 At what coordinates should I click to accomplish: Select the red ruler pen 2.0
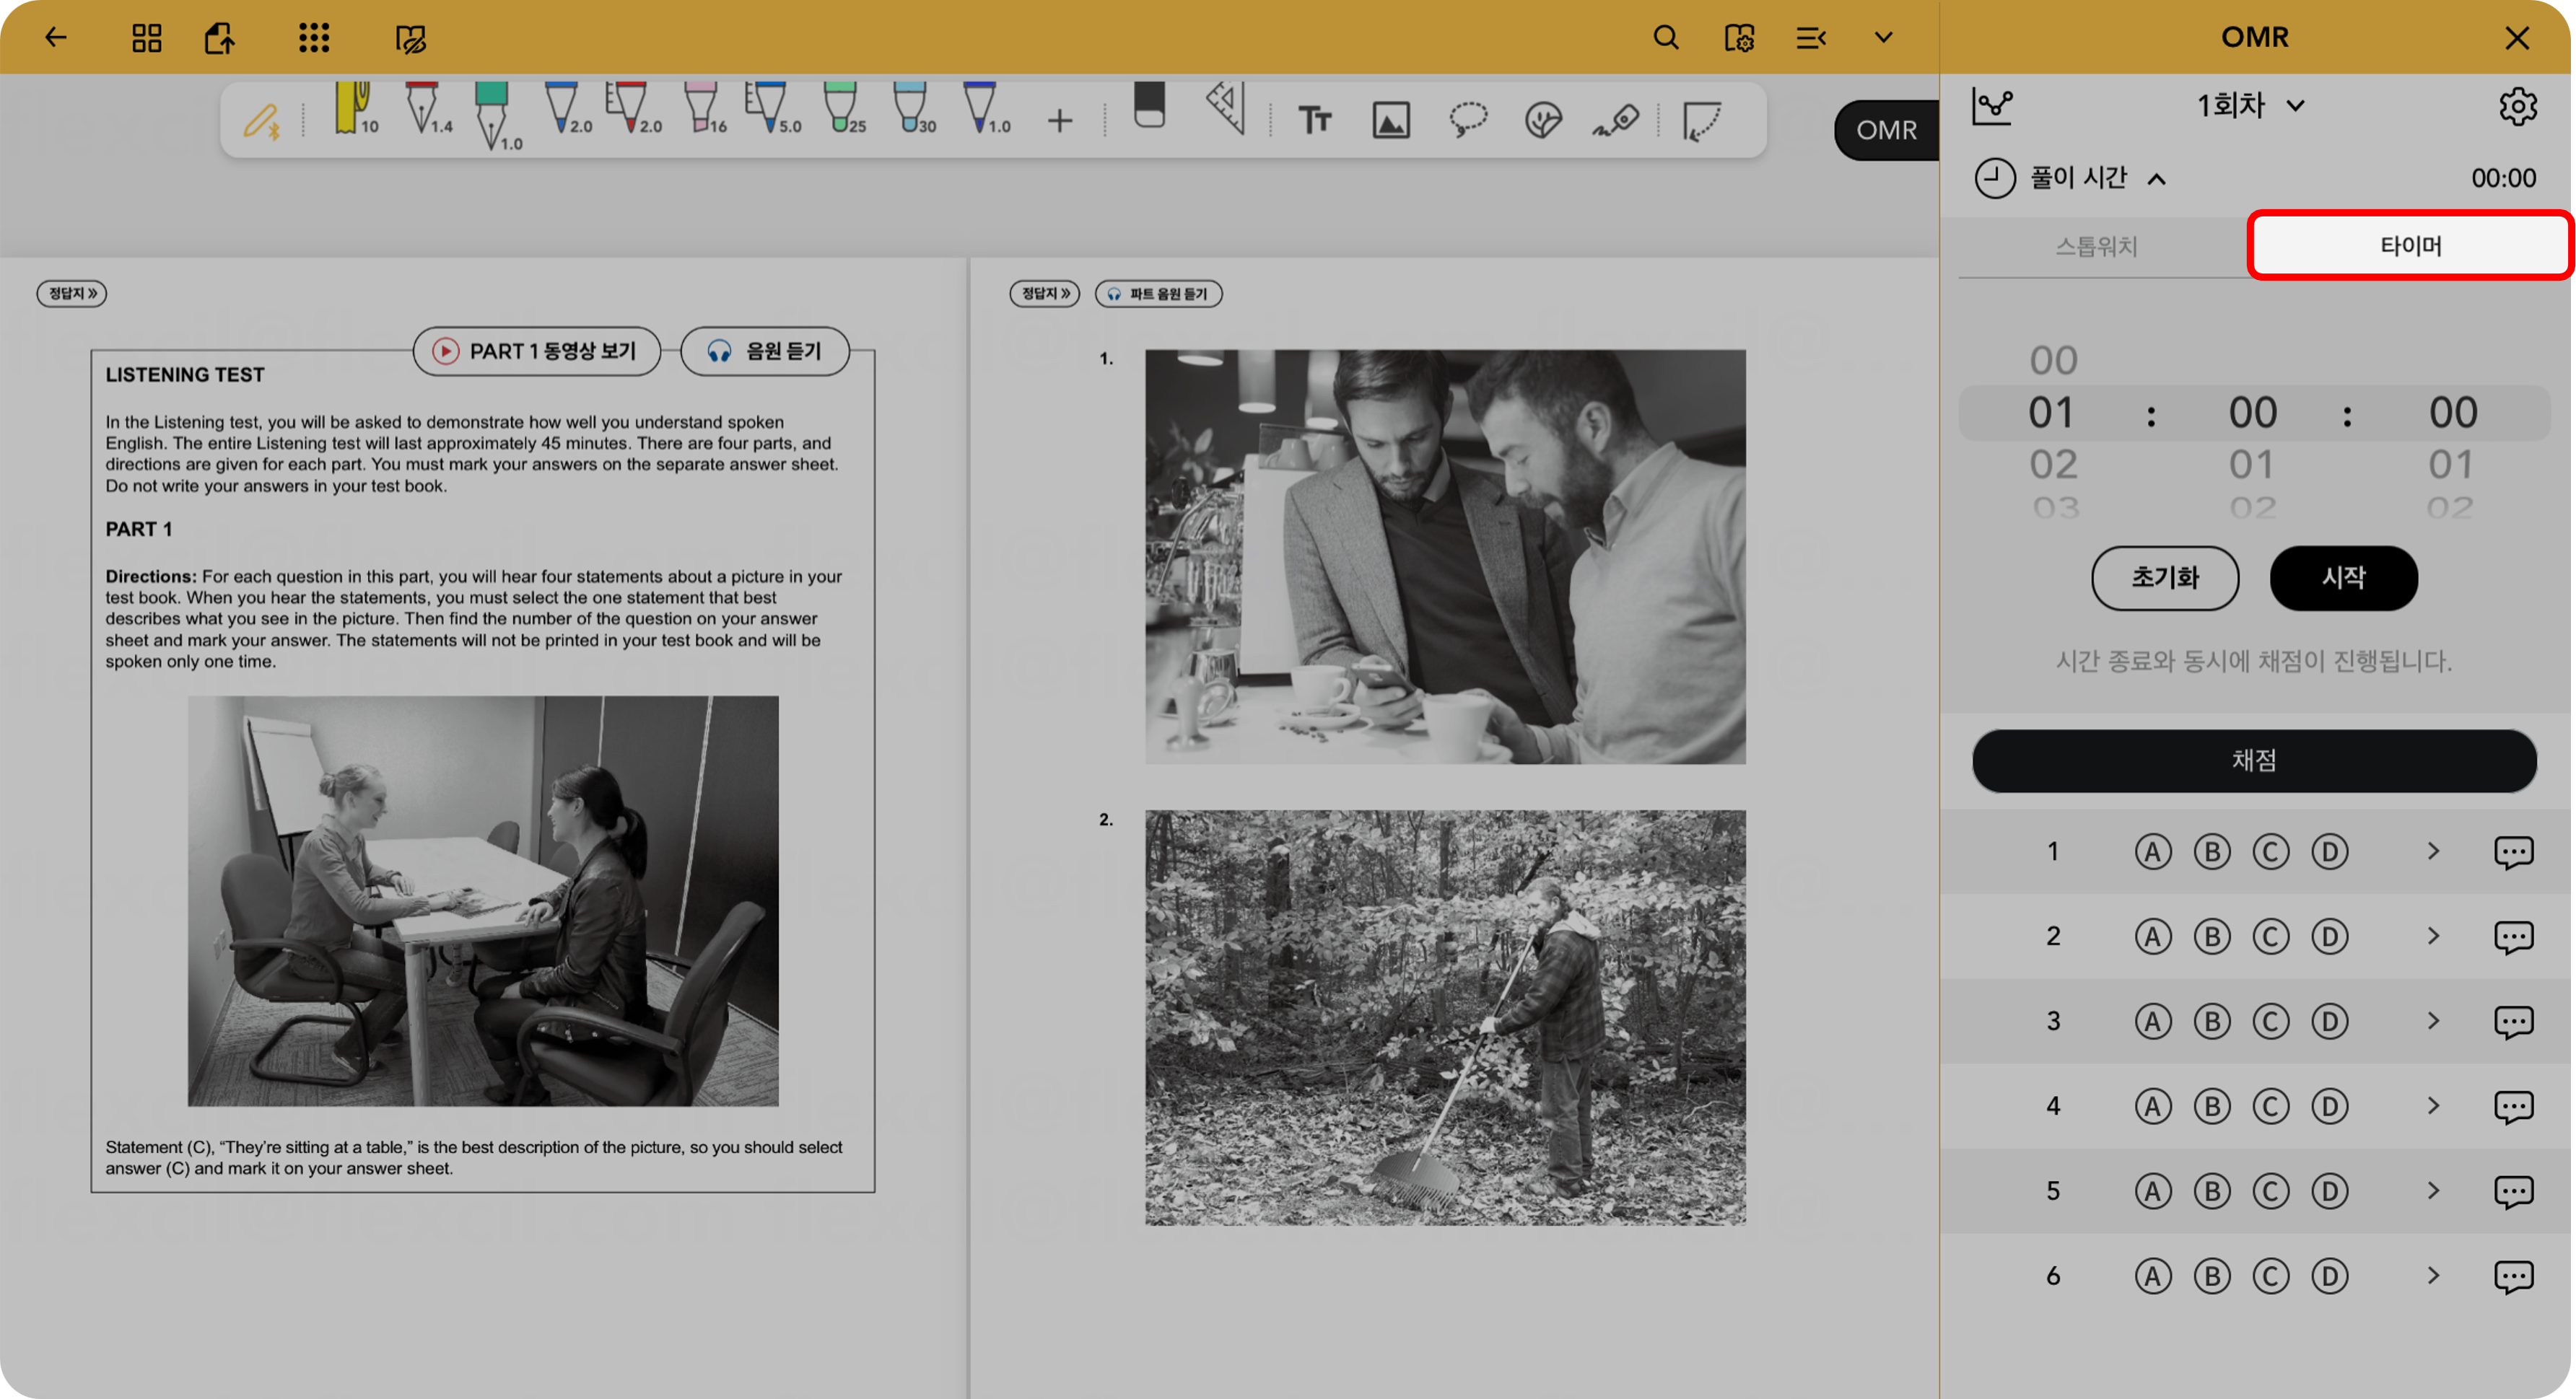634,110
